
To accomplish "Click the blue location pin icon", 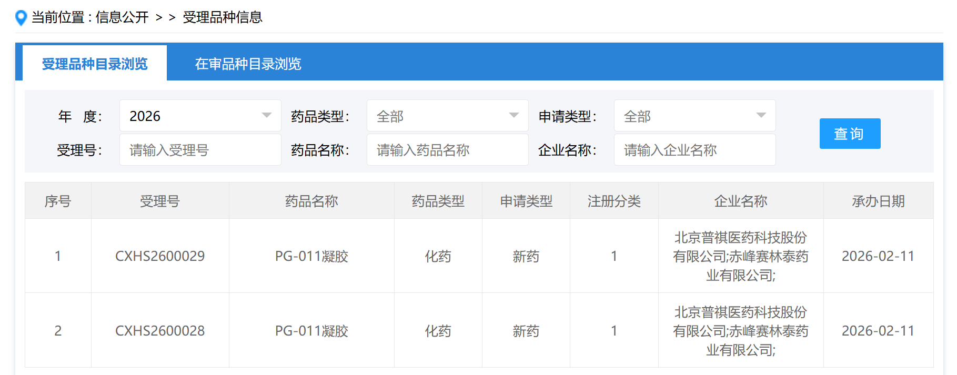I will click(x=21, y=18).
